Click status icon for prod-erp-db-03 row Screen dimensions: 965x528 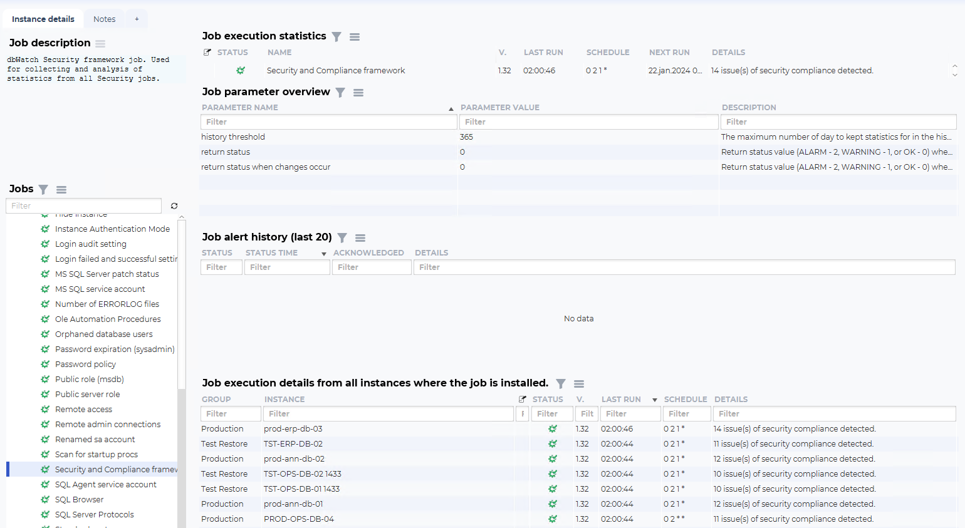point(553,429)
